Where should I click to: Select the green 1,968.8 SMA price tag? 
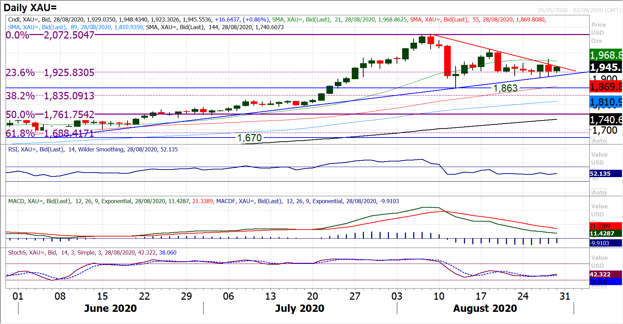click(x=606, y=55)
